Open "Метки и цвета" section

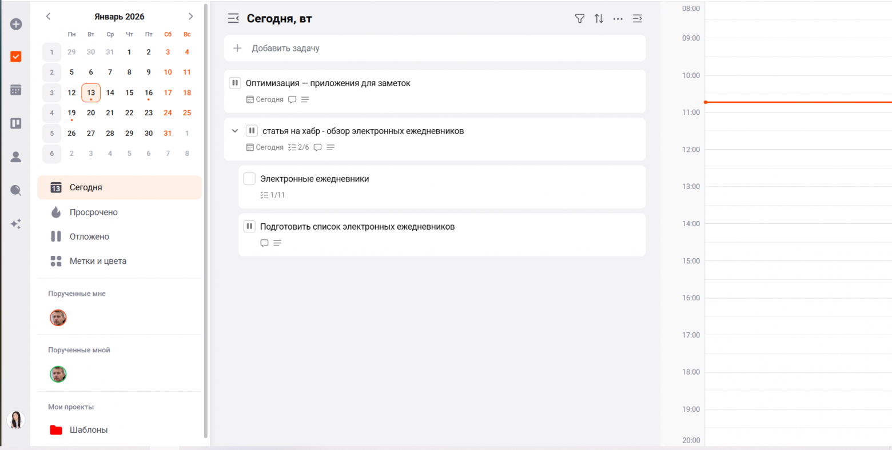pyautogui.click(x=98, y=261)
